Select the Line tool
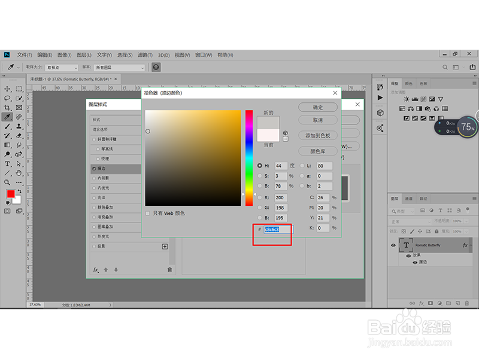 tap(7, 173)
